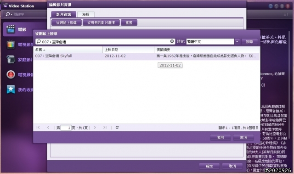Go to the next results page
294x174 pixels.
(95, 128)
